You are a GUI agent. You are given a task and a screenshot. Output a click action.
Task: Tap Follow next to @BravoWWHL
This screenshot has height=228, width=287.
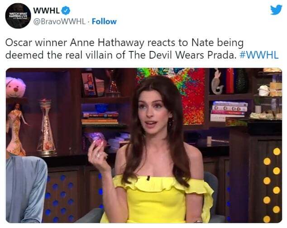[x=104, y=22]
